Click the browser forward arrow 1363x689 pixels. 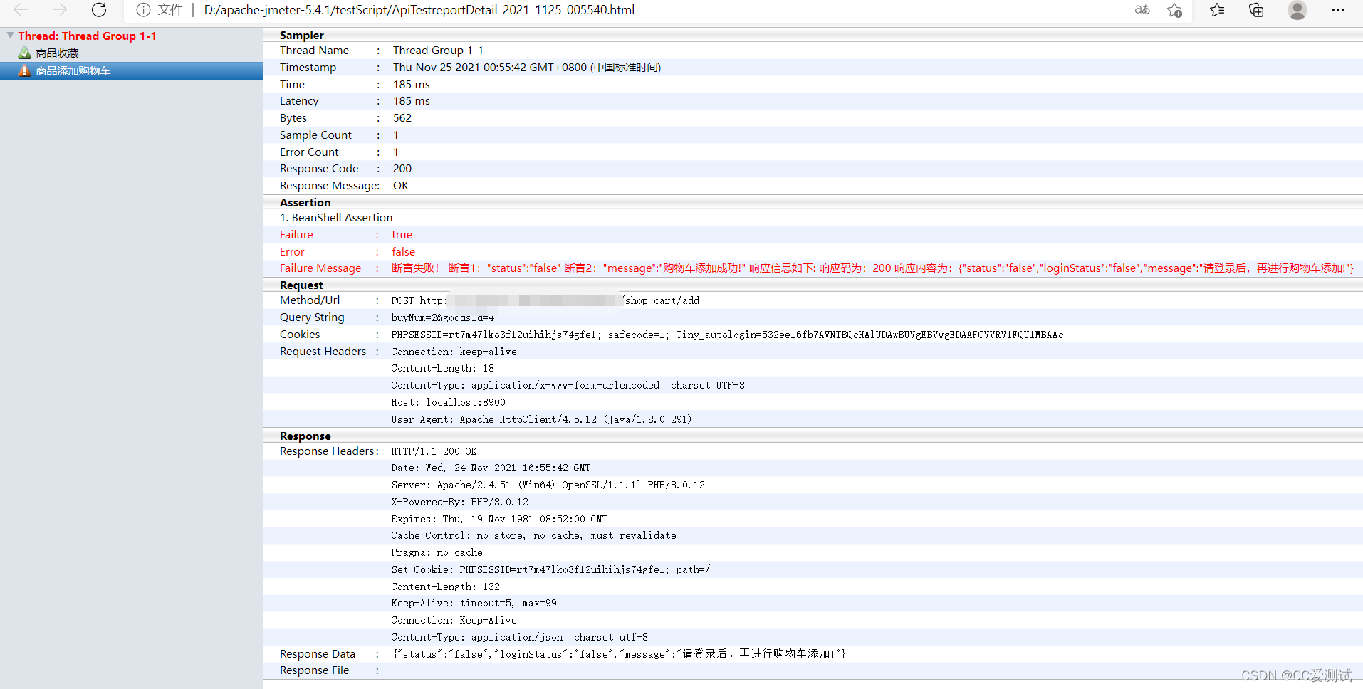pos(60,10)
